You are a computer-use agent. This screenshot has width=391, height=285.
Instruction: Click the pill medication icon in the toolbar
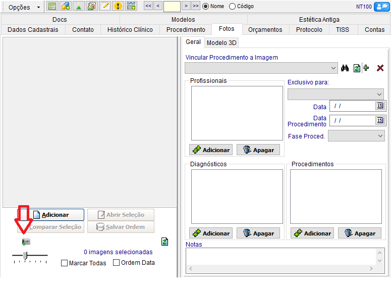66,6
